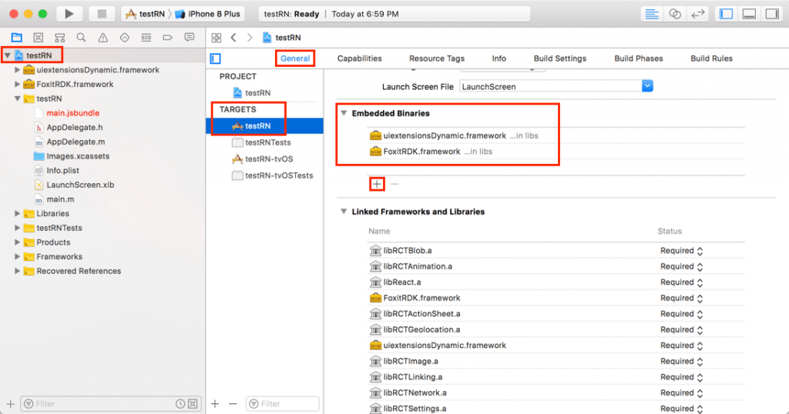Screen dimensions: 789x414
Task: Open the Symbol navigator
Action: [x=60, y=38]
